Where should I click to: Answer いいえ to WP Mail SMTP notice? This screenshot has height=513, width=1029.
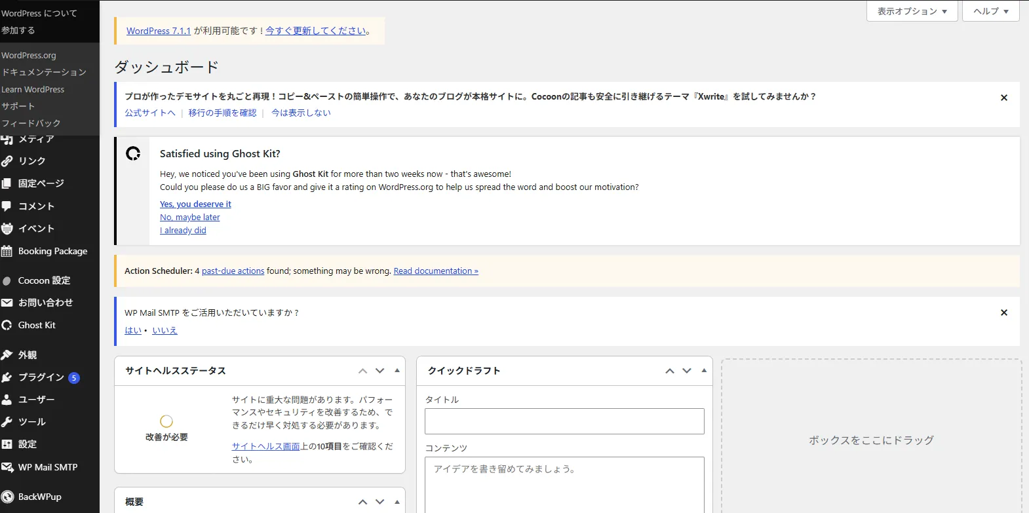coord(165,331)
